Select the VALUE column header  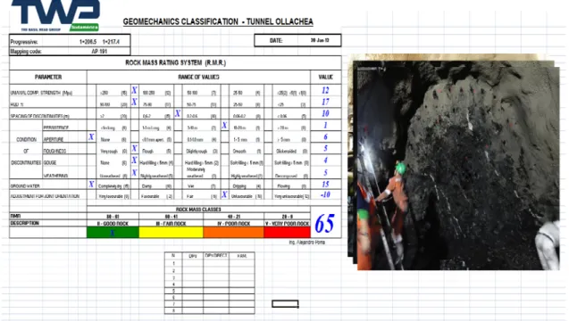[325, 78]
